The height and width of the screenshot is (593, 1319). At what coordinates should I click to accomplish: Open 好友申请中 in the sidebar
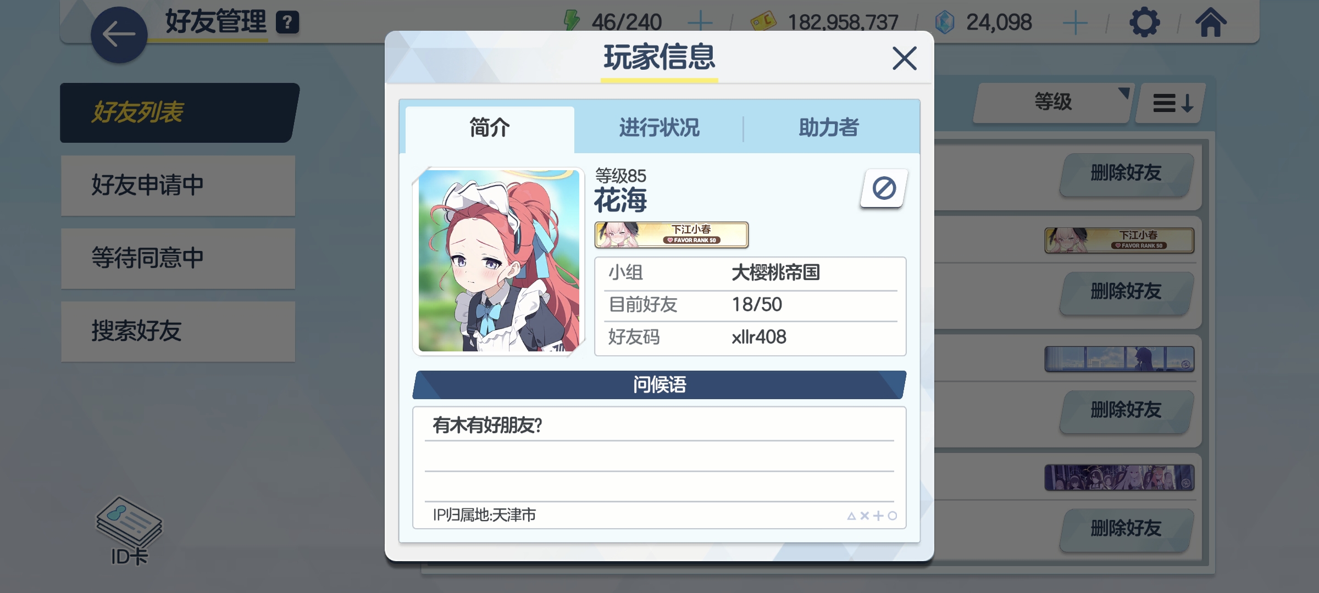point(178,185)
